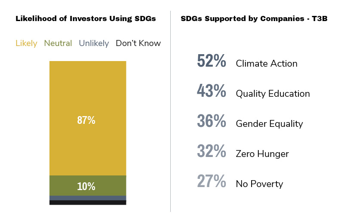Select the "Neutral" legend label
The image size is (344, 215).
(x=58, y=43)
